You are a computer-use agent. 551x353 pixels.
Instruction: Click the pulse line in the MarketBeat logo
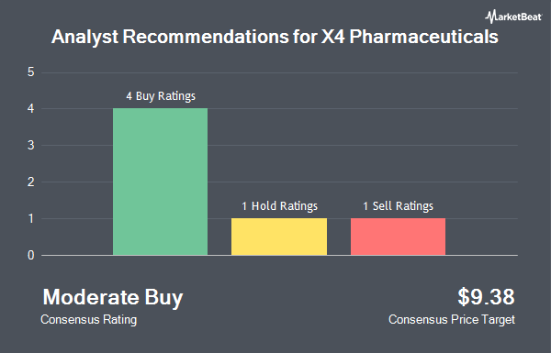point(490,17)
